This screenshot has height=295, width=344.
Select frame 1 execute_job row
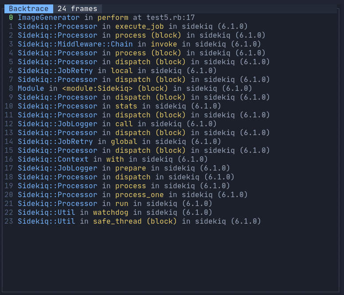click(171, 27)
